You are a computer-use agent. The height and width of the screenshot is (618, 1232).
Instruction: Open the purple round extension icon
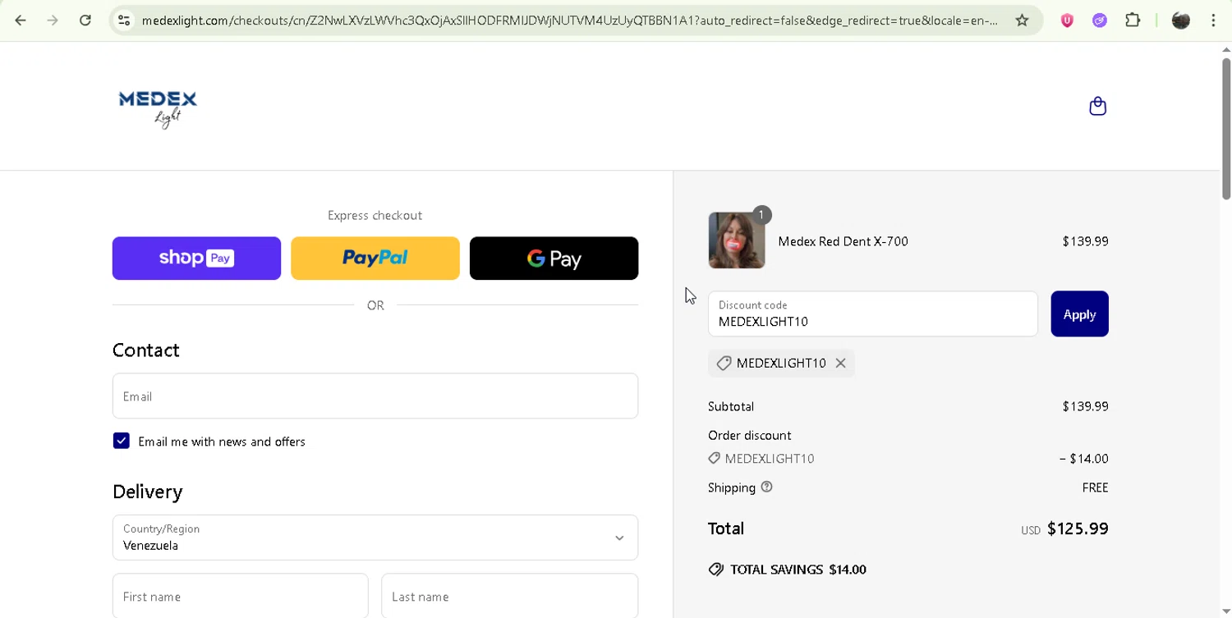1100,21
